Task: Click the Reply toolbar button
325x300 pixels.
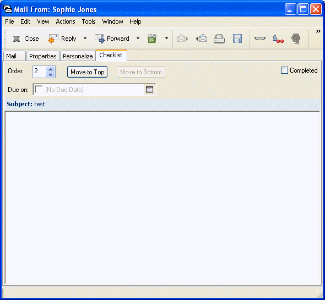Action: click(x=62, y=39)
